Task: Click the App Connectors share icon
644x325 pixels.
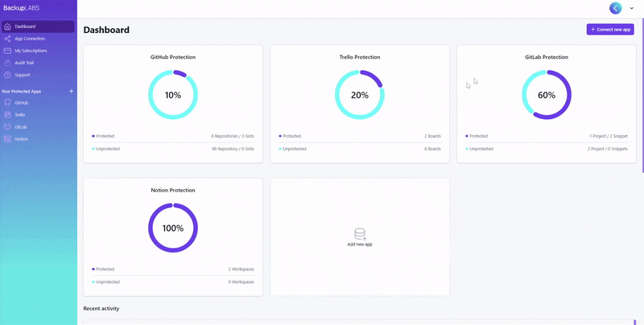Action: tap(7, 39)
